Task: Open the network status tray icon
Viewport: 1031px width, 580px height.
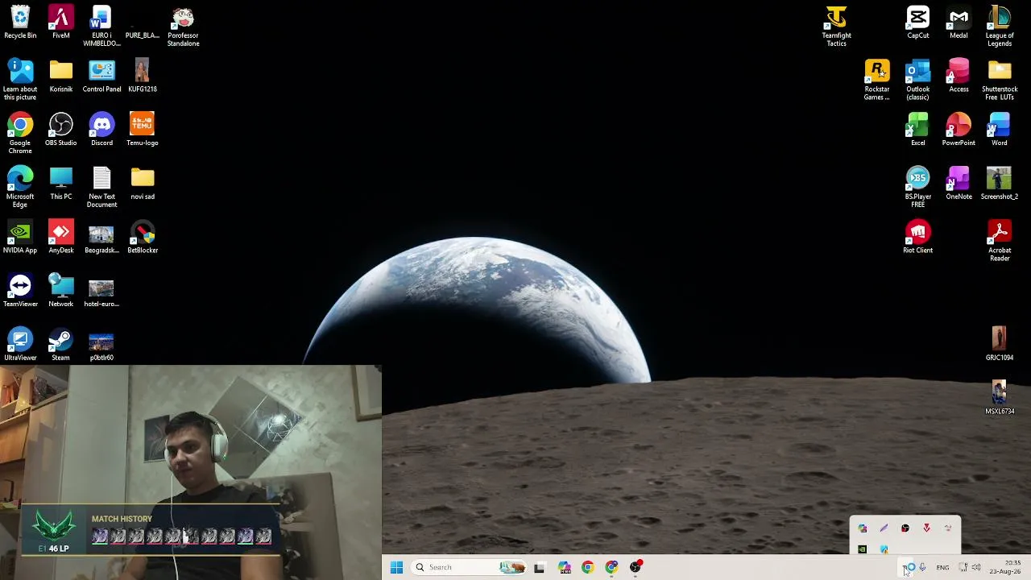Action: (x=963, y=568)
